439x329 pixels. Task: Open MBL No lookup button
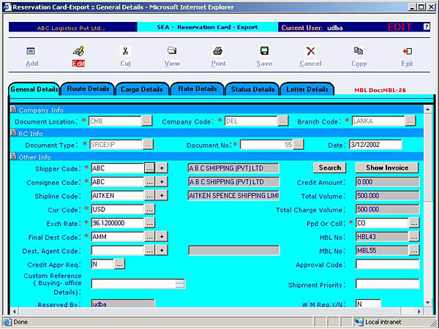(x=414, y=250)
